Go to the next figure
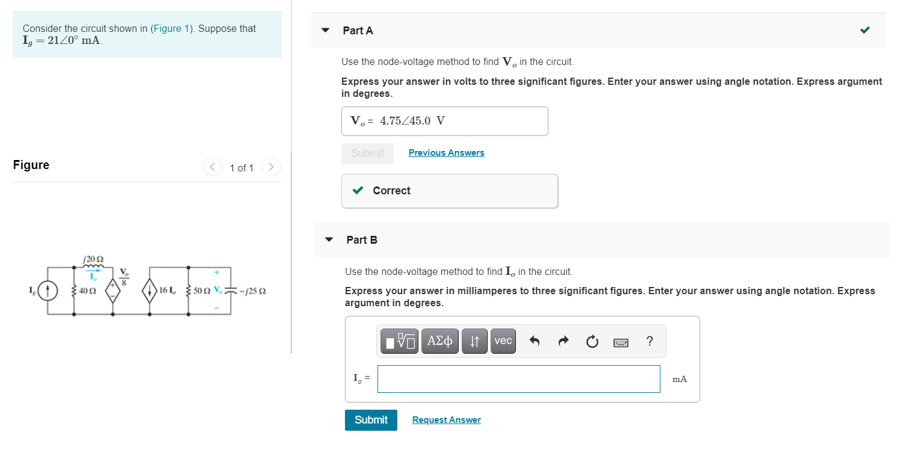Viewport: 897px width, 450px height. pyautogui.click(x=271, y=166)
